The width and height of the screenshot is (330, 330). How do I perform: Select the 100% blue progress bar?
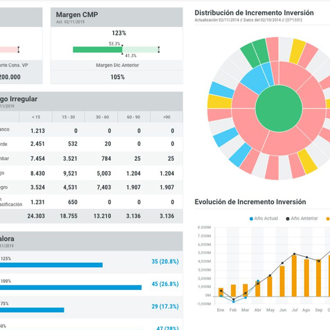click(x=70, y=287)
